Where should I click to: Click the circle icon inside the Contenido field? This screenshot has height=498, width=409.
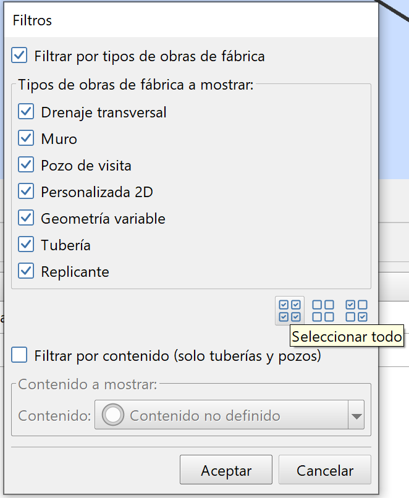pyautogui.click(x=112, y=415)
